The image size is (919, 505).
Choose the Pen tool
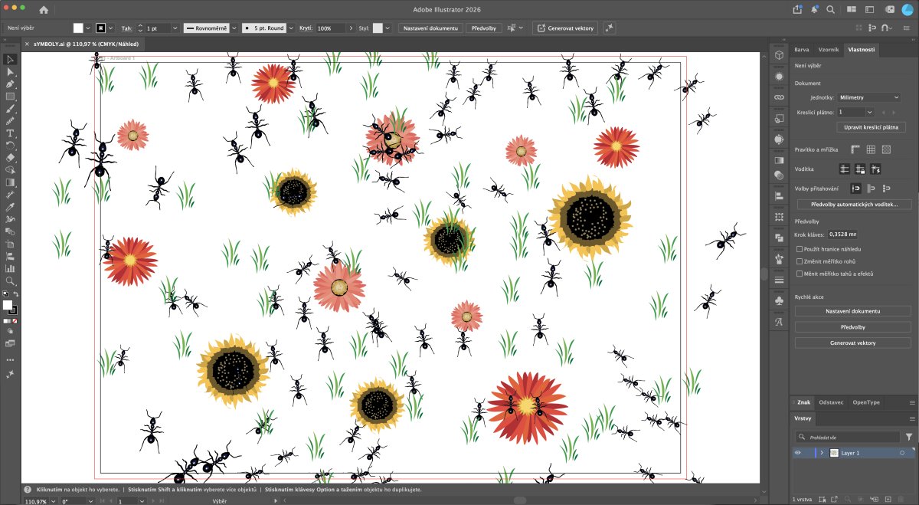coord(11,84)
